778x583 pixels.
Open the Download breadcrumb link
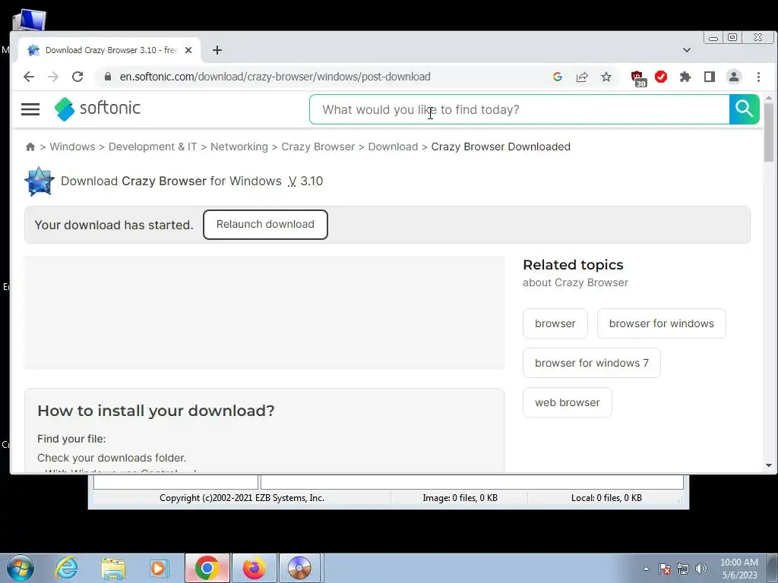pos(393,147)
